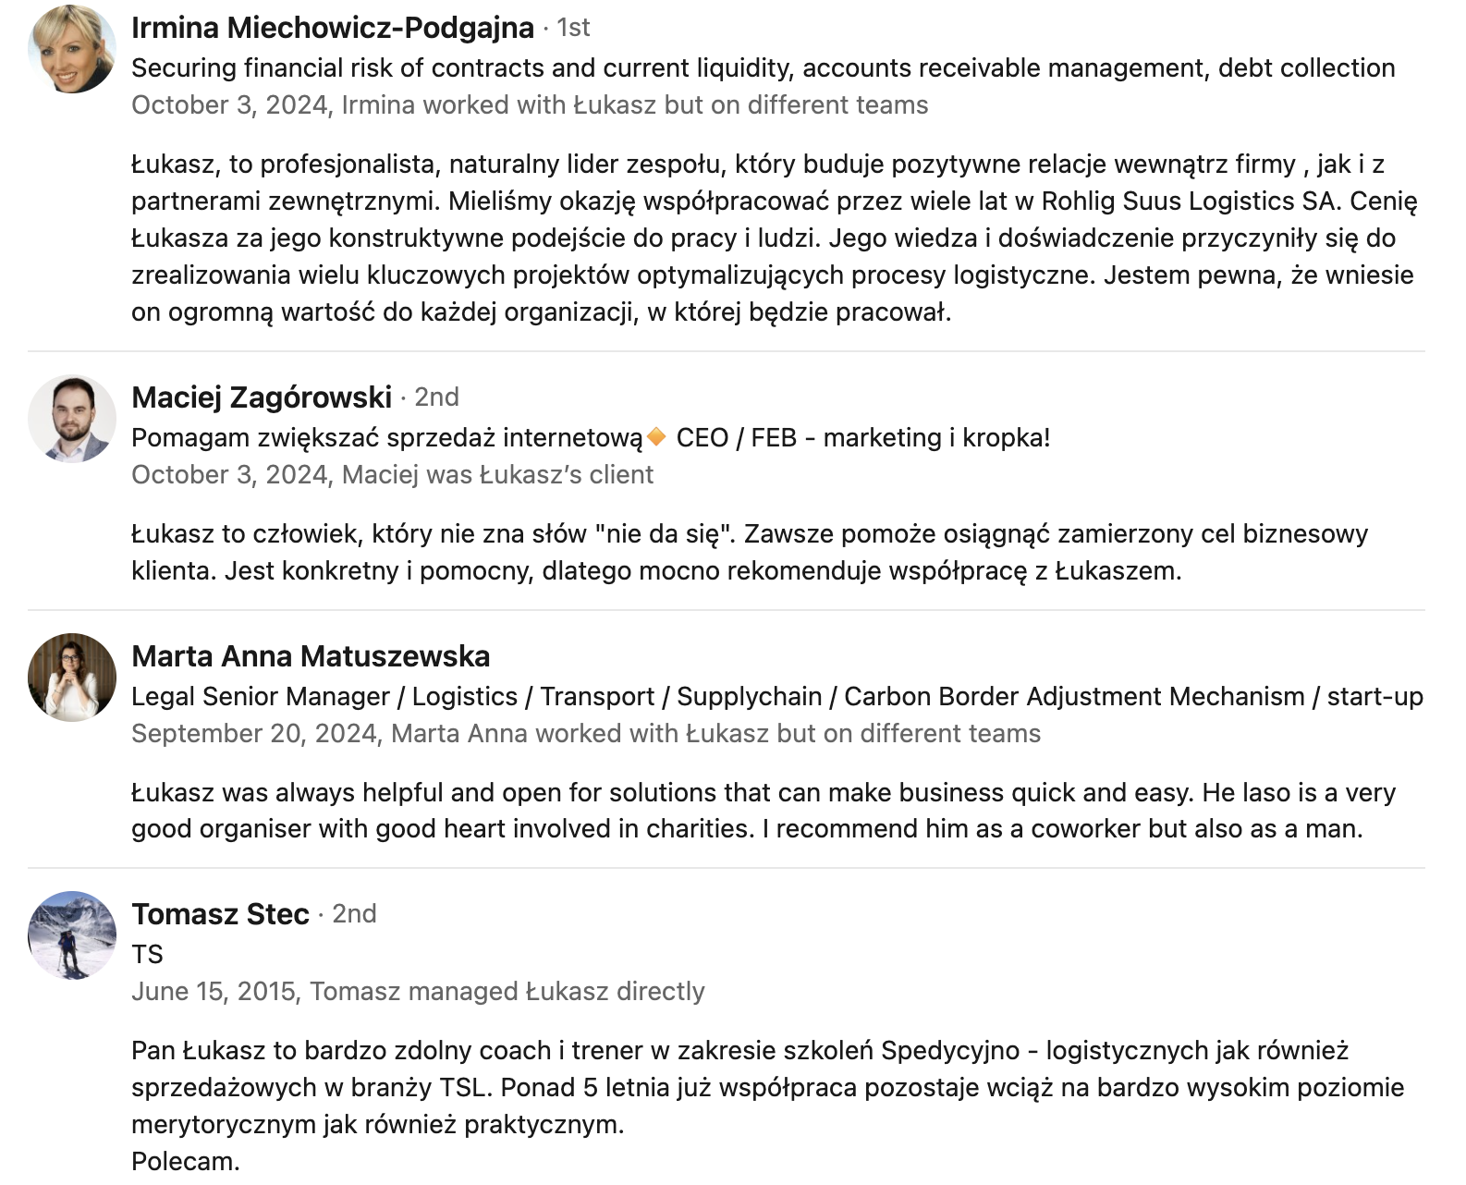Click Tomasz Stec's 'TS' headline
The image size is (1466, 1185).
pos(147,954)
